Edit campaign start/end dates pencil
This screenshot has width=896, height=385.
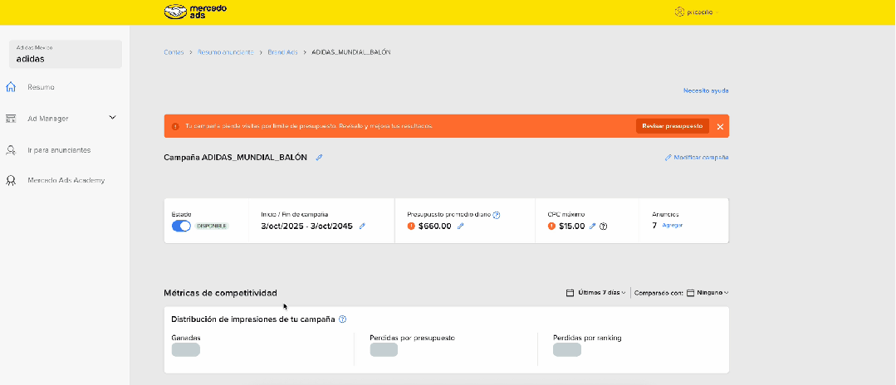pos(362,227)
